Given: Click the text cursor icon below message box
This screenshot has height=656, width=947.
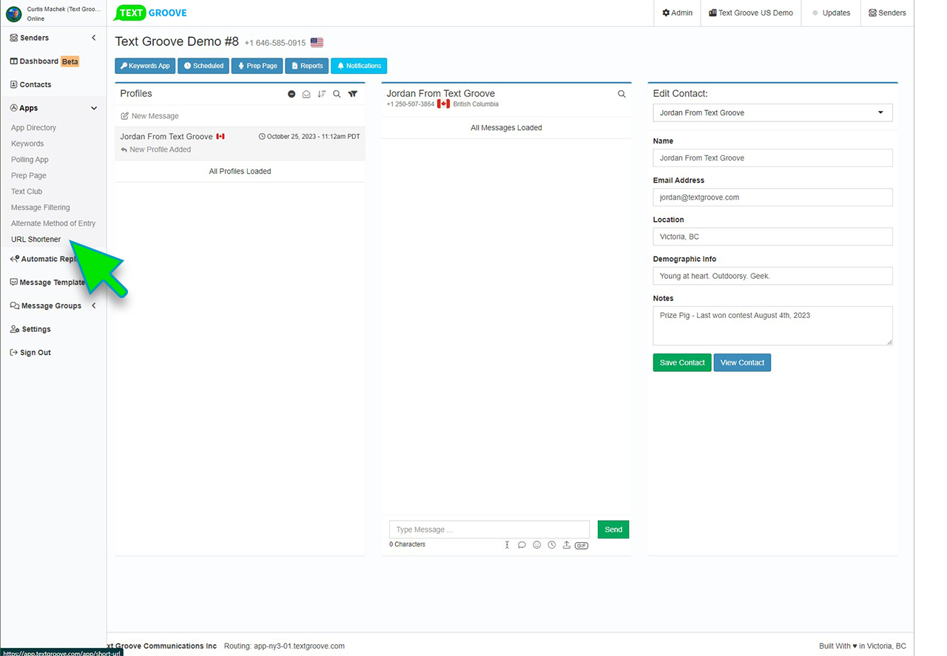Looking at the screenshot, I should tap(507, 545).
